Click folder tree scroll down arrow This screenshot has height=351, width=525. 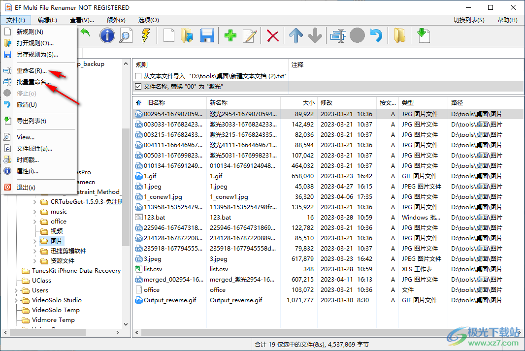(126, 324)
